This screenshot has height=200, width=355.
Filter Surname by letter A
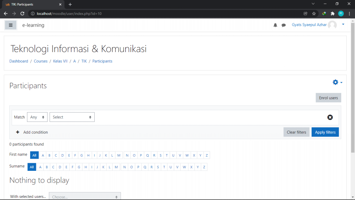pos(40,167)
